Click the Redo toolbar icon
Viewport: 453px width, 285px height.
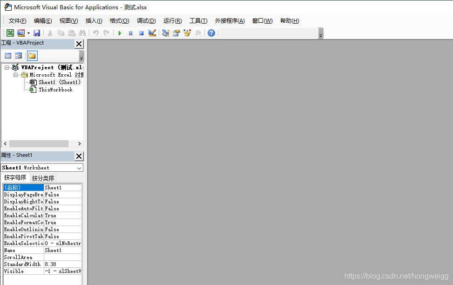[106, 33]
